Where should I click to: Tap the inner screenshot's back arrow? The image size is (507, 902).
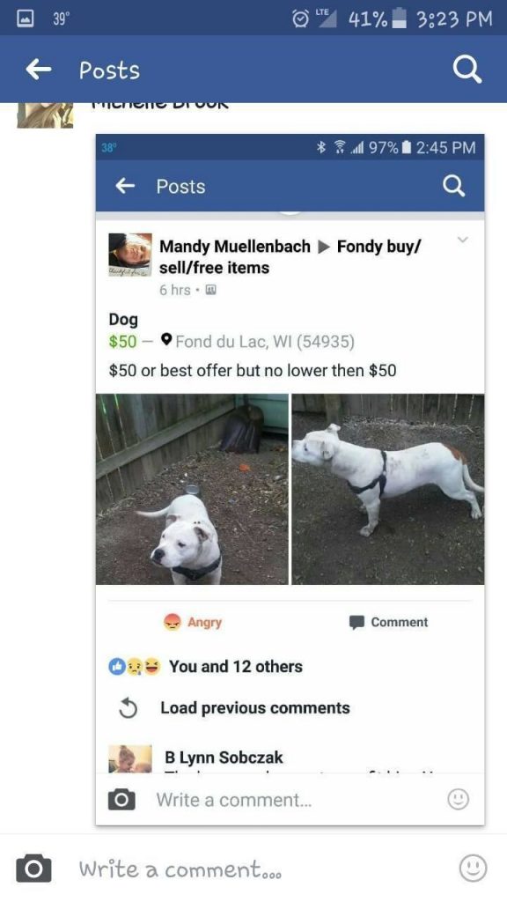pyautogui.click(x=125, y=186)
